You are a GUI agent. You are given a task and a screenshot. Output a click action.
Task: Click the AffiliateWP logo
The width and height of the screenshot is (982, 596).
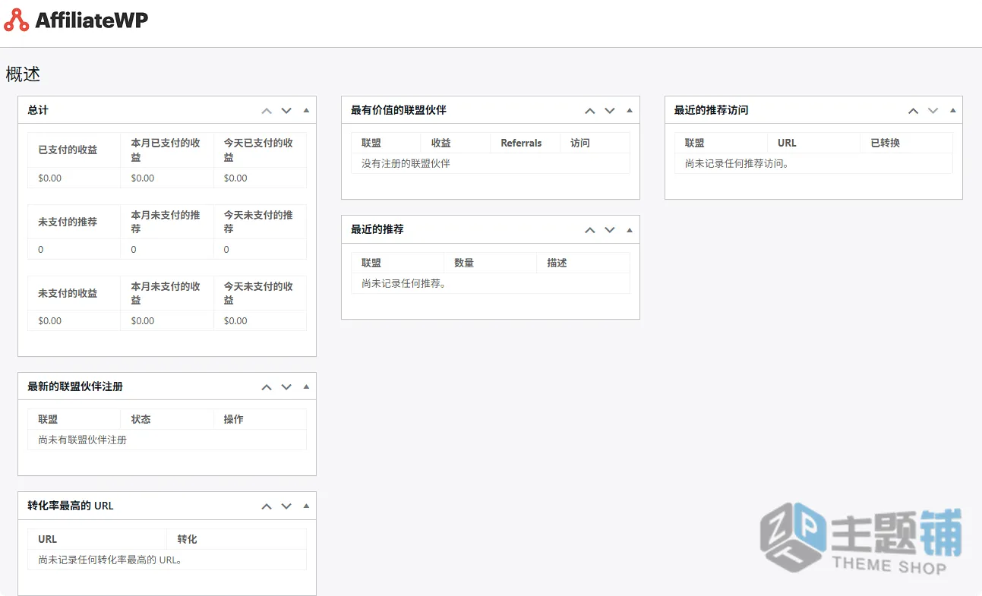click(76, 20)
